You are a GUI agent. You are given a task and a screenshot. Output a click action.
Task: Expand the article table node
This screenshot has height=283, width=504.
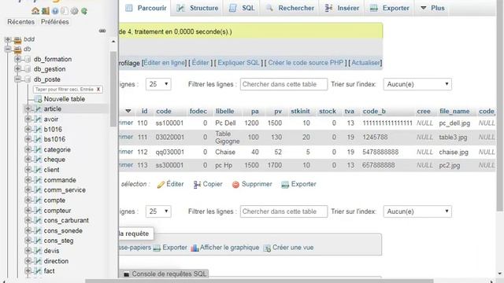click(28, 108)
